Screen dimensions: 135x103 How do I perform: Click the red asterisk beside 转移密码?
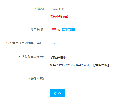click(29, 78)
